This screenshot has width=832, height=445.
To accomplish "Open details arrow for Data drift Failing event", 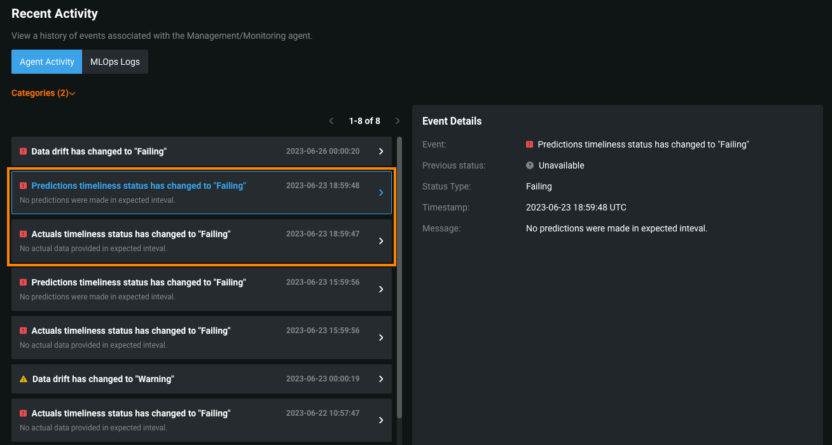I will click(381, 151).
